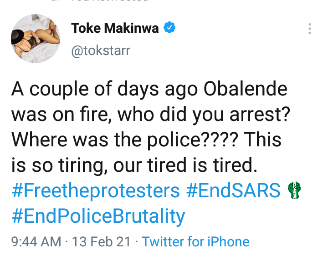Tap the Twitter for iPhone source link
Image resolution: width=328 pixels, height=255 pixels.
pyautogui.click(x=195, y=242)
